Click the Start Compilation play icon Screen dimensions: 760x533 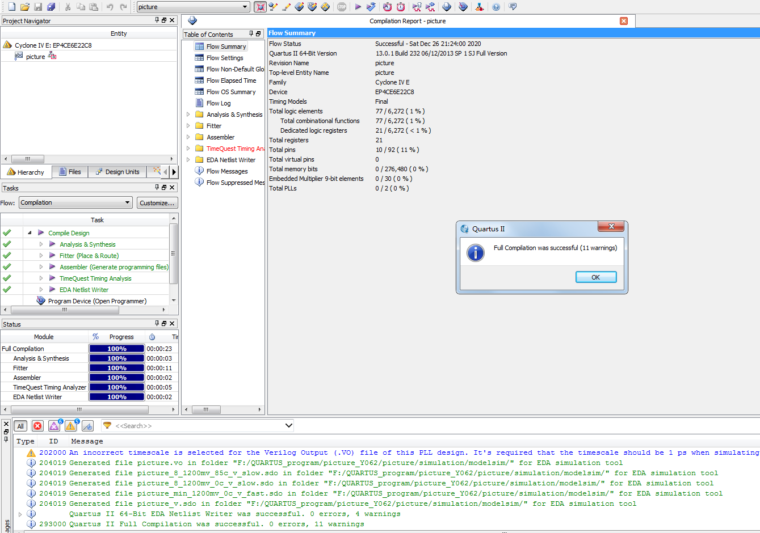pyautogui.click(x=358, y=7)
